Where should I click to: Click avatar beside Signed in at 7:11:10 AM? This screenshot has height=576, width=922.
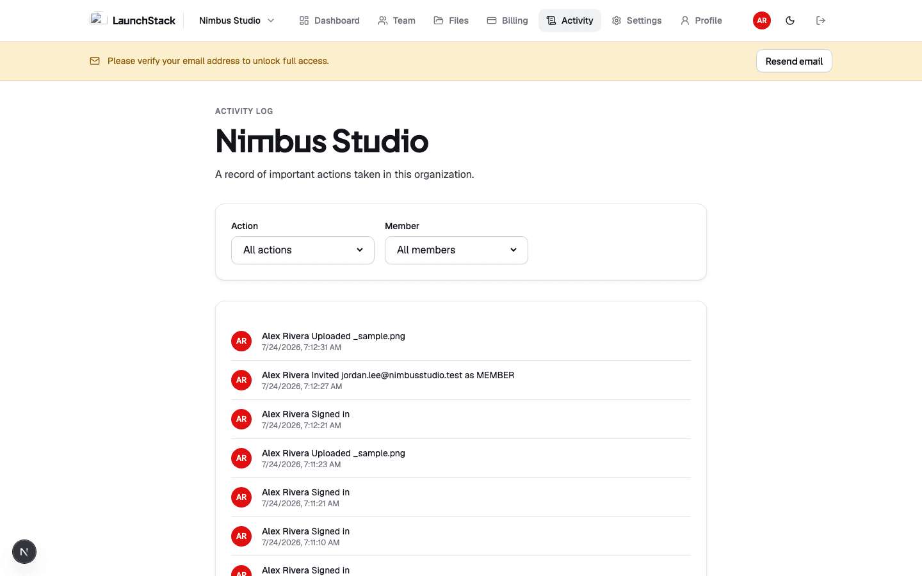coord(241,536)
